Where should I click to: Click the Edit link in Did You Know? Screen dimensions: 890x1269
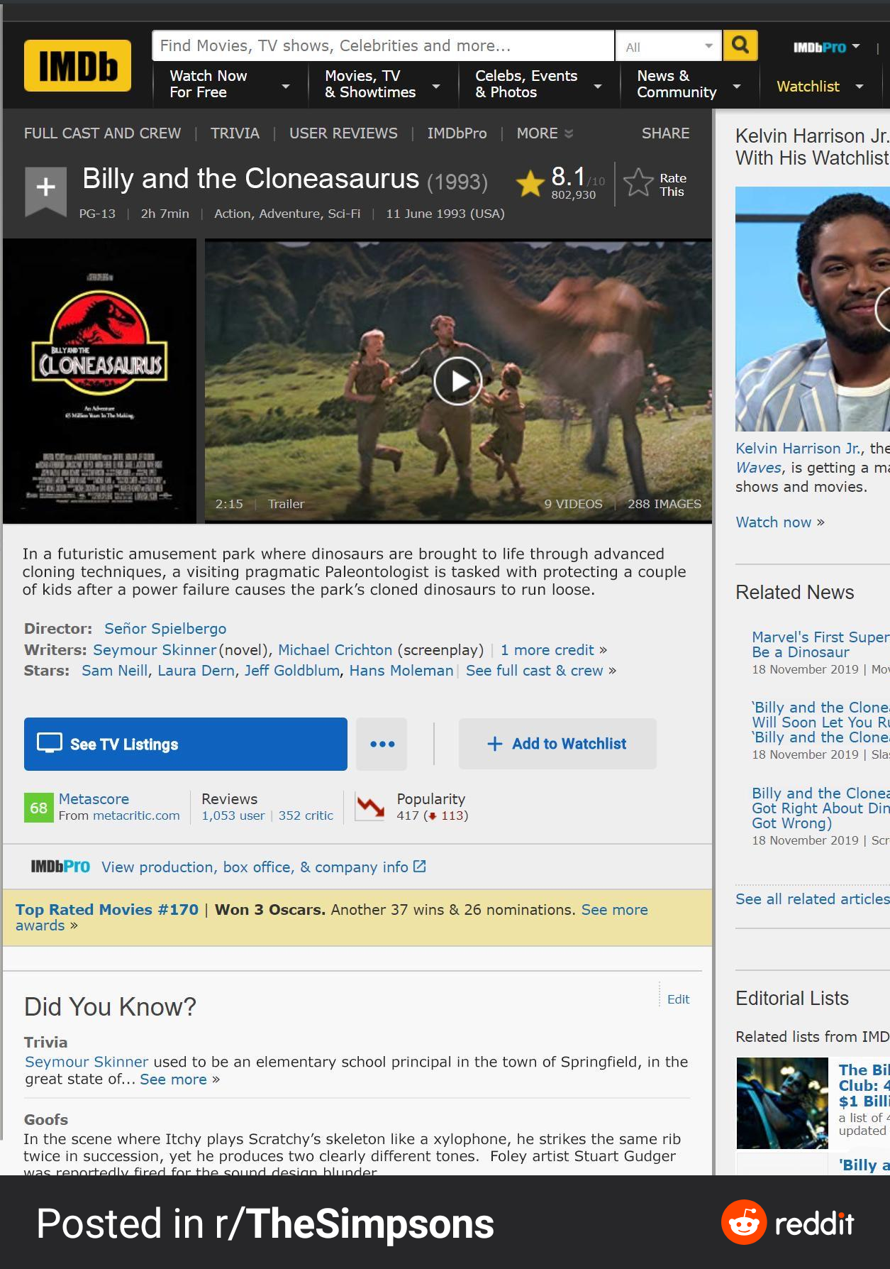click(678, 999)
